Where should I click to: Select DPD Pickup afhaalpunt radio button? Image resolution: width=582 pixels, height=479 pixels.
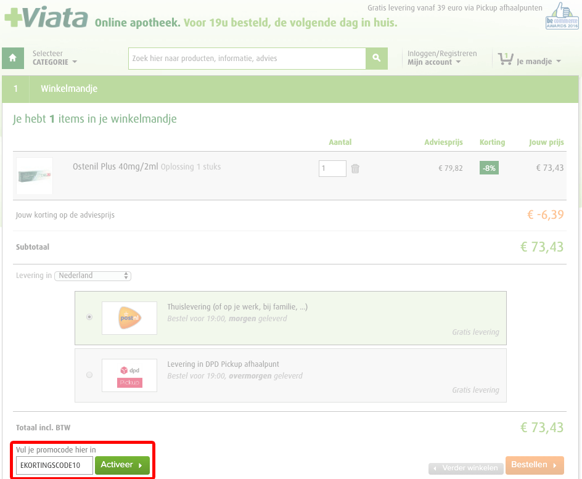89,375
